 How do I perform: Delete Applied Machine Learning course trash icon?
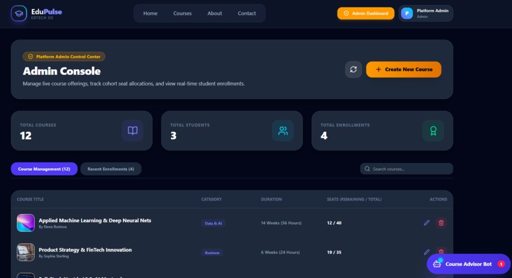pyautogui.click(x=441, y=223)
